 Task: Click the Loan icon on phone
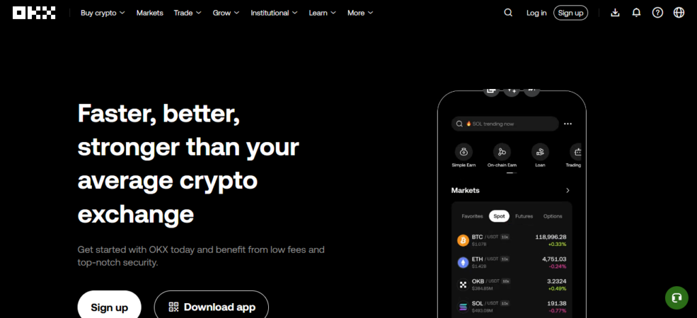pos(540,152)
